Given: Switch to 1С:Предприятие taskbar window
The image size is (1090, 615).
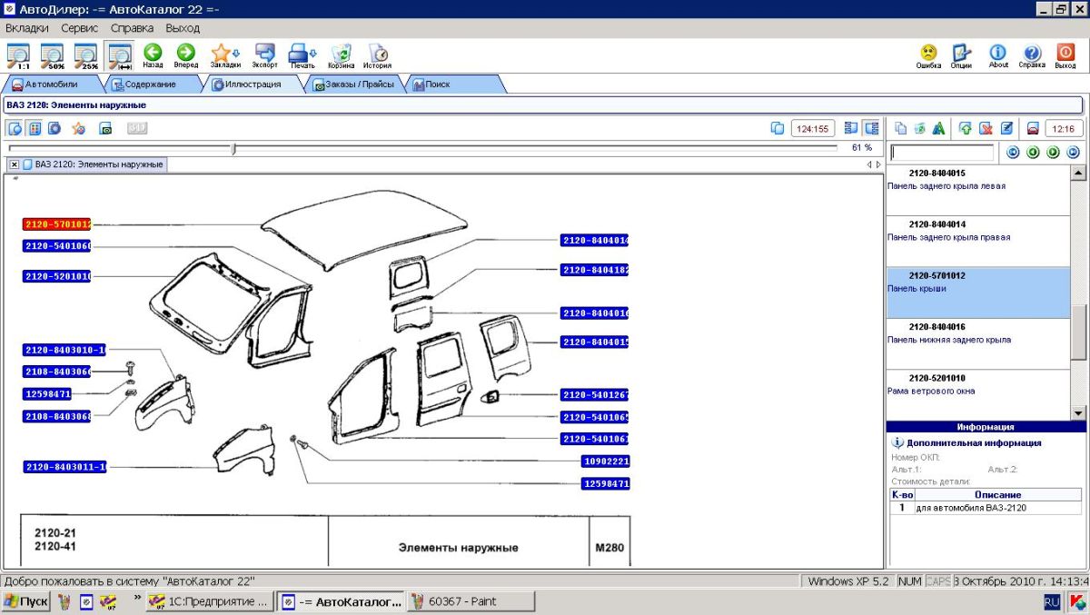Looking at the screenshot, I should (x=209, y=601).
